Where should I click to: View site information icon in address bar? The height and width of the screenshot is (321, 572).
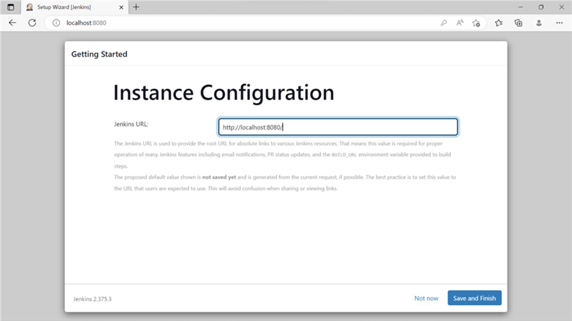click(x=56, y=23)
